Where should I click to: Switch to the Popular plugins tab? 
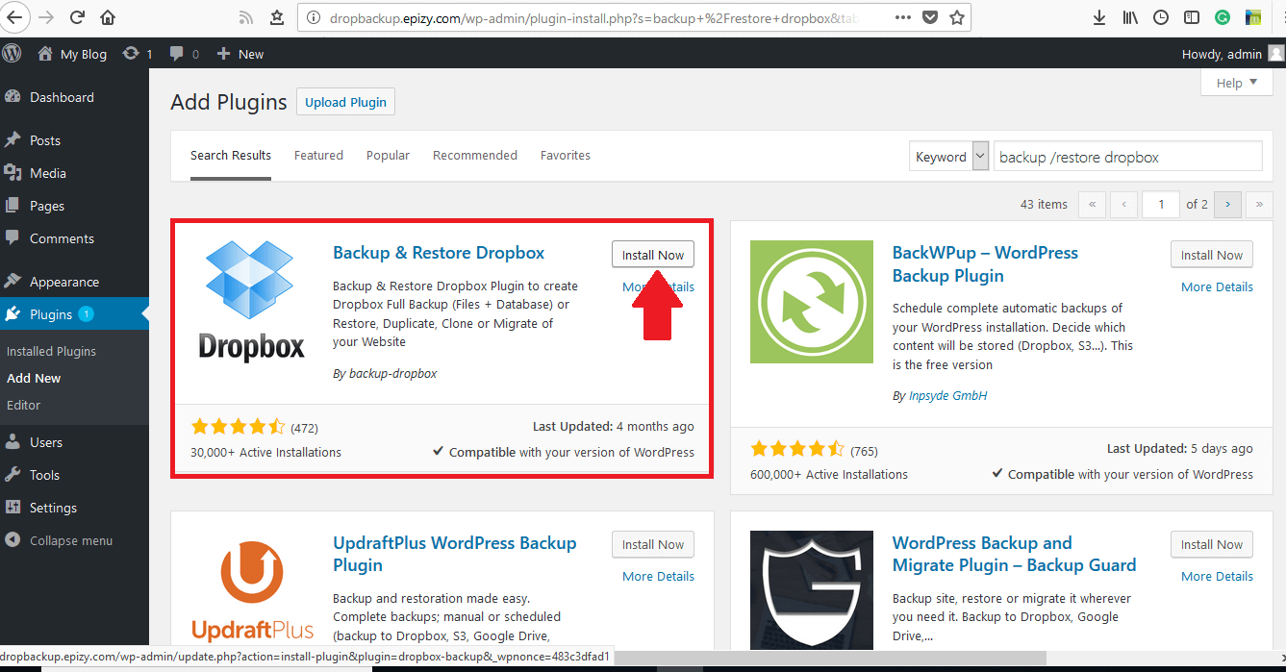pyautogui.click(x=388, y=155)
